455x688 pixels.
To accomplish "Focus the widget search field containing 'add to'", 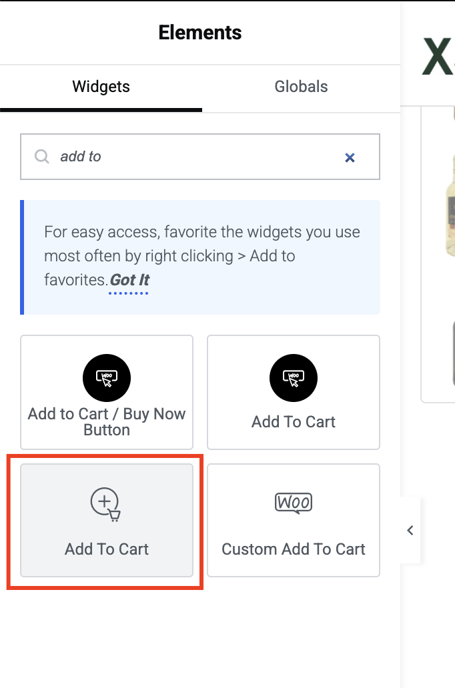I will (x=200, y=157).
